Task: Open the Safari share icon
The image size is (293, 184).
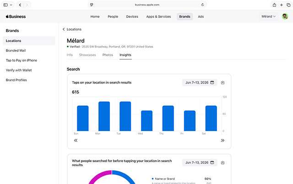Action: click(274, 5)
